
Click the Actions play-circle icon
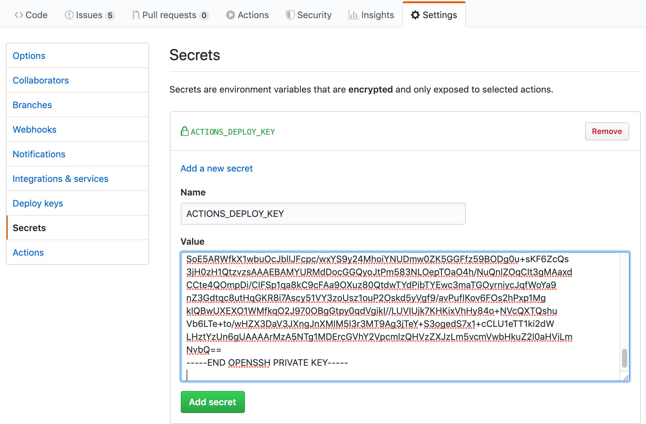point(230,15)
